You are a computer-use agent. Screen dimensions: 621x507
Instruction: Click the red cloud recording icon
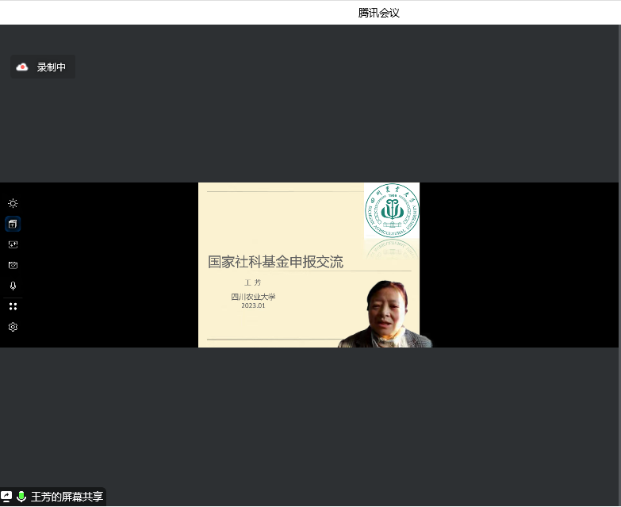point(22,67)
